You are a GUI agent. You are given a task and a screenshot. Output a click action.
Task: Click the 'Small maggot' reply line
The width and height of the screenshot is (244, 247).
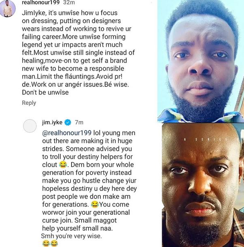point(80,221)
